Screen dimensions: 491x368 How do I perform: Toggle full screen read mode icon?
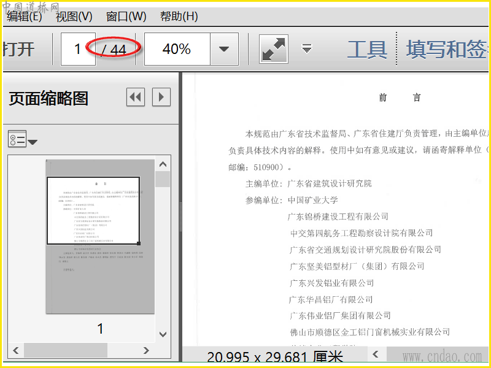(x=274, y=49)
